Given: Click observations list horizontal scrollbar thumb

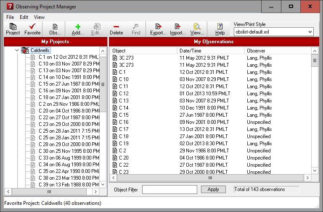Looking at the screenshot, I should [x=210, y=178].
